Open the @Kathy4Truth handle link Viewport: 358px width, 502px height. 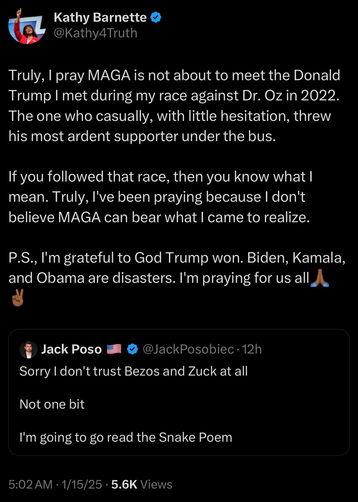click(x=95, y=33)
